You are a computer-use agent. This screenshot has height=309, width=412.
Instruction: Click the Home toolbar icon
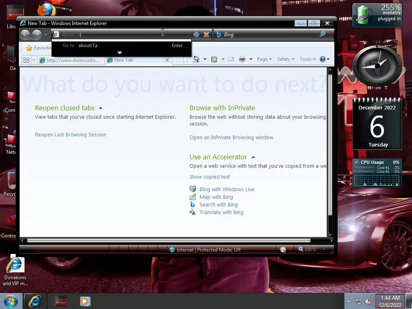coord(196,59)
